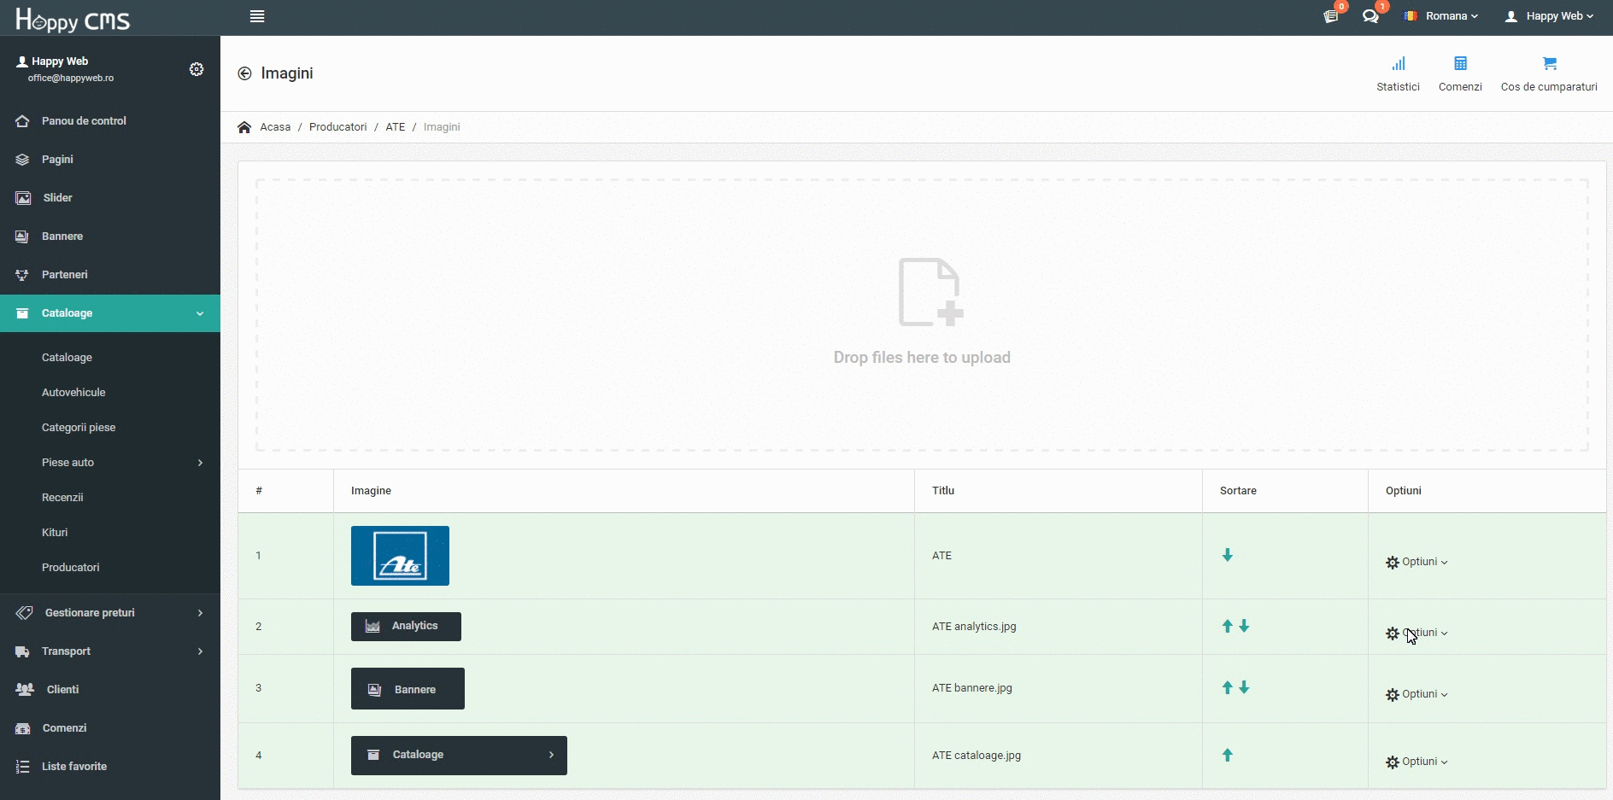Click ATE breadcrumb link
This screenshot has width=1613, height=800.
pos(396,127)
